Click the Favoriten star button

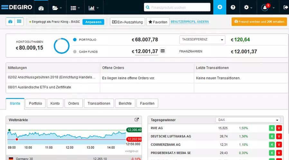(x=158, y=22)
